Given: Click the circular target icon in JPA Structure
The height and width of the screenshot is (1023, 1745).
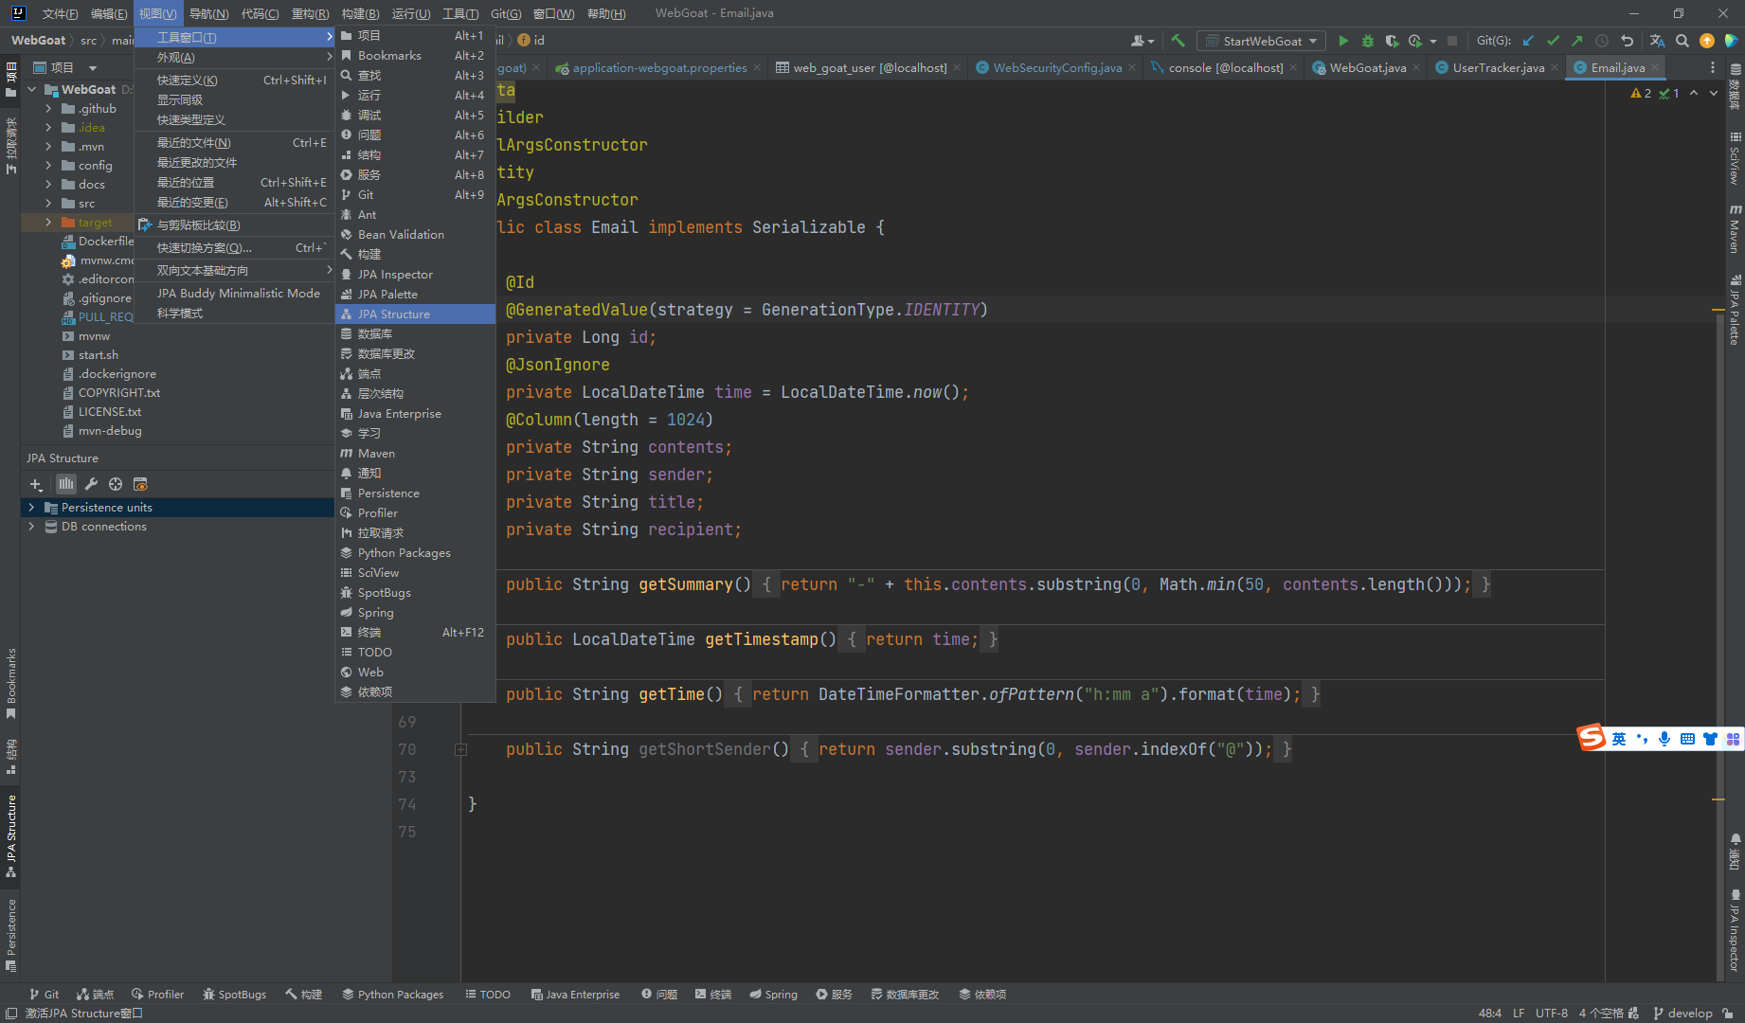Looking at the screenshot, I should click(x=116, y=484).
